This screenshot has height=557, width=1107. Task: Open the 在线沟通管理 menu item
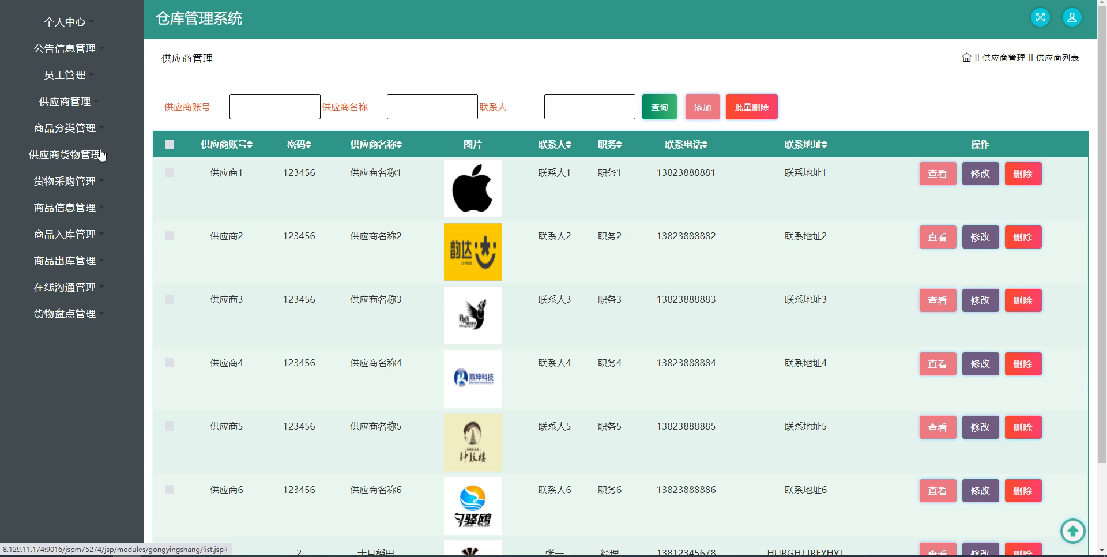tap(69, 287)
